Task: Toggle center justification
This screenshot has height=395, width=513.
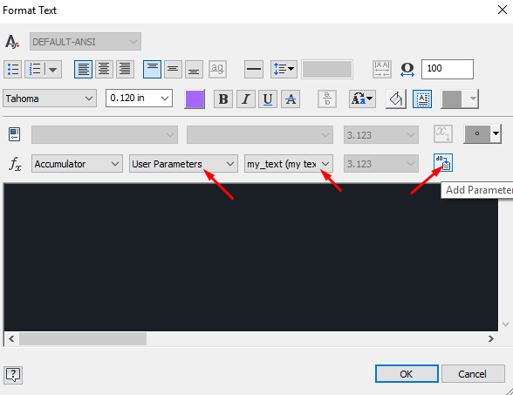Action: tap(104, 70)
